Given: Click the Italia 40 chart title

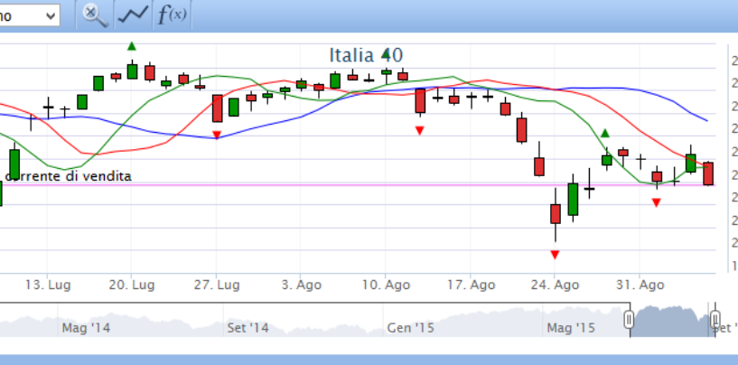Looking at the screenshot, I should pos(366,55).
